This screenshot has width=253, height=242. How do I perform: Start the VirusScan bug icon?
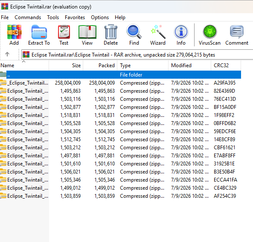(x=209, y=31)
